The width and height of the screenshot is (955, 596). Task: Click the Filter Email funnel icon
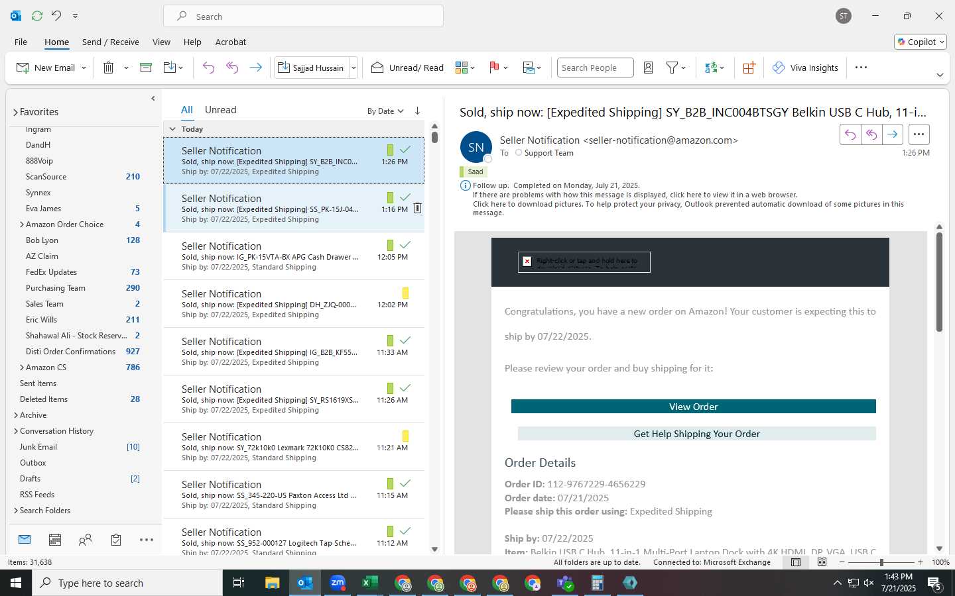672,68
